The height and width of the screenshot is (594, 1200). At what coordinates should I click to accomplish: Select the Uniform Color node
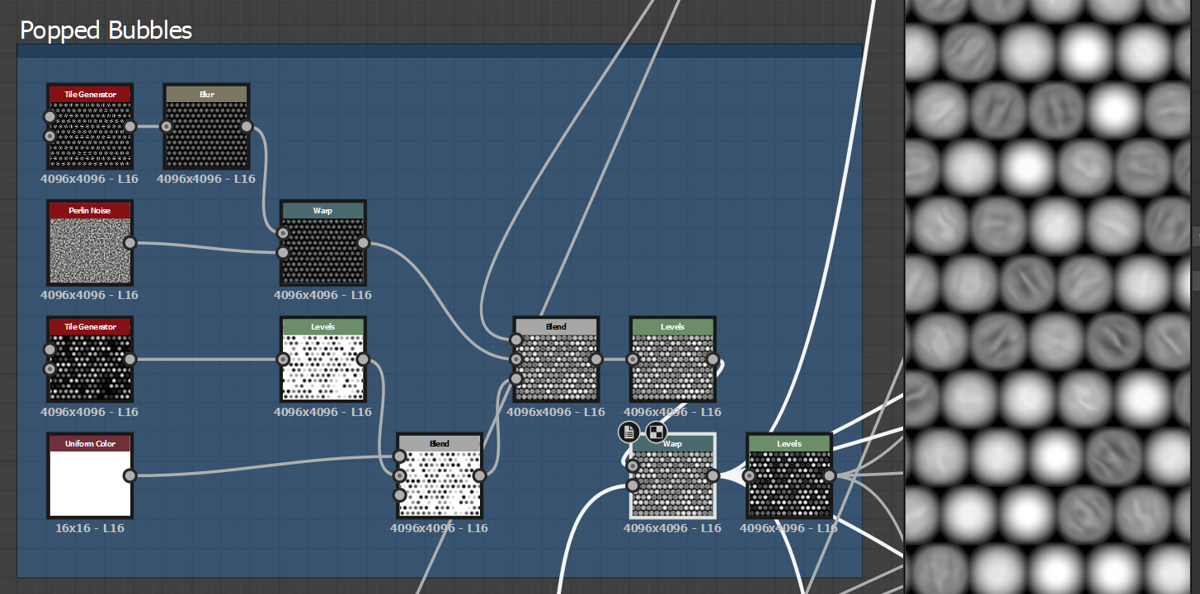(x=89, y=475)
